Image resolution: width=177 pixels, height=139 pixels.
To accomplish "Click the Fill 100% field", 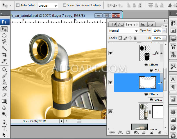I will [x=157, y=38].
